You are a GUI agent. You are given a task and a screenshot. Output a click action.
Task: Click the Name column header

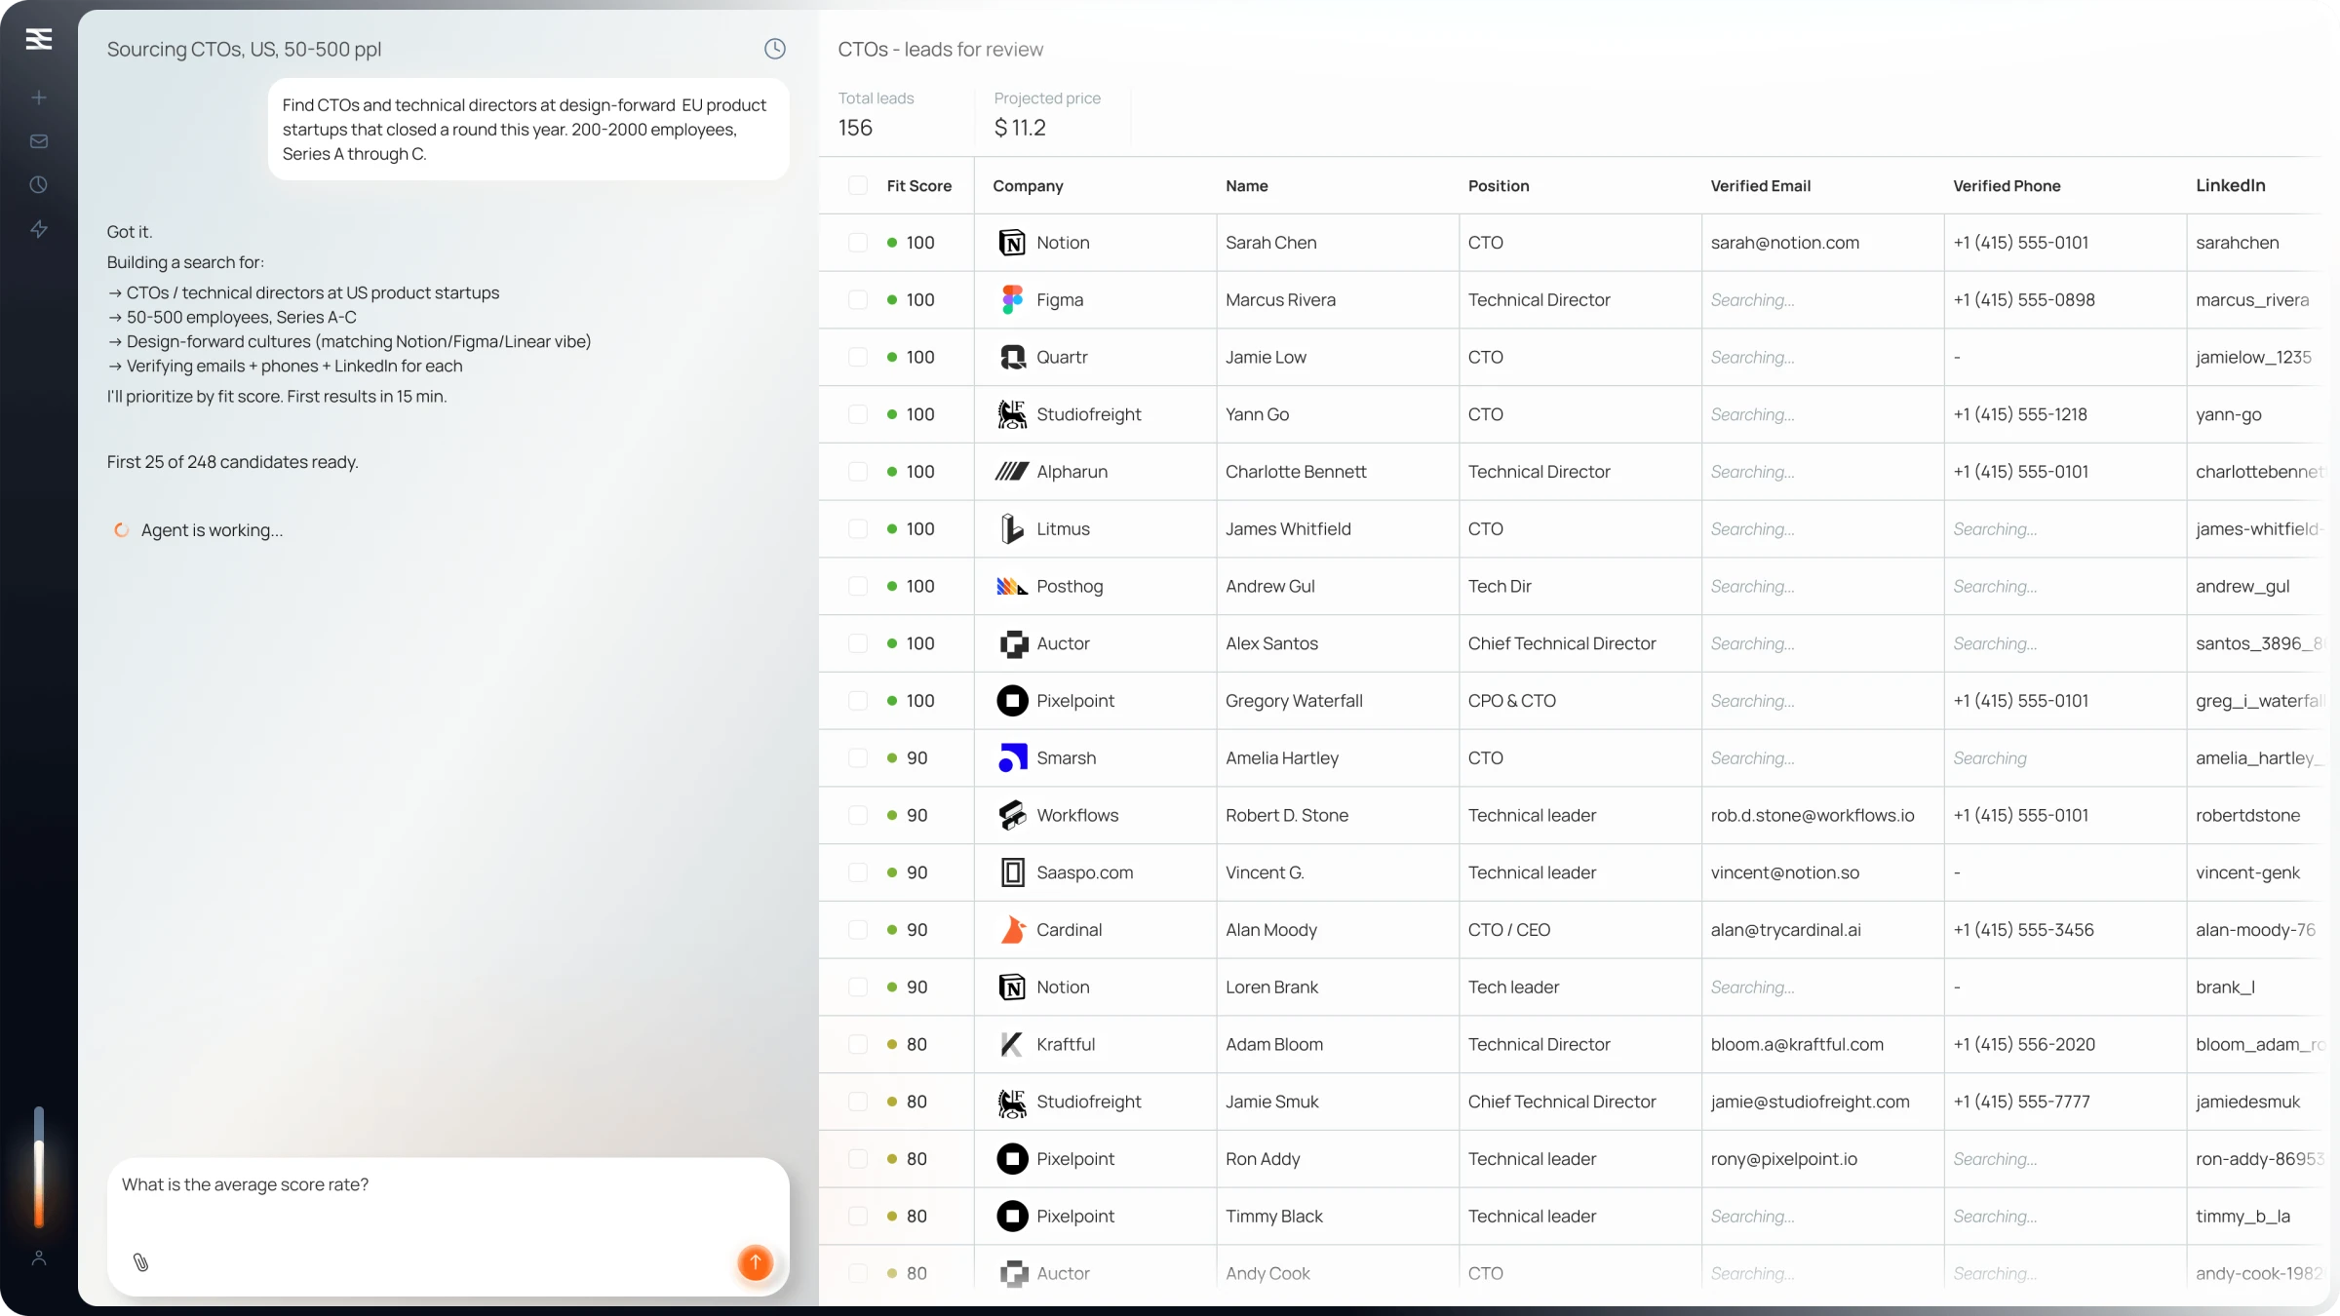tap(1247, 186)
